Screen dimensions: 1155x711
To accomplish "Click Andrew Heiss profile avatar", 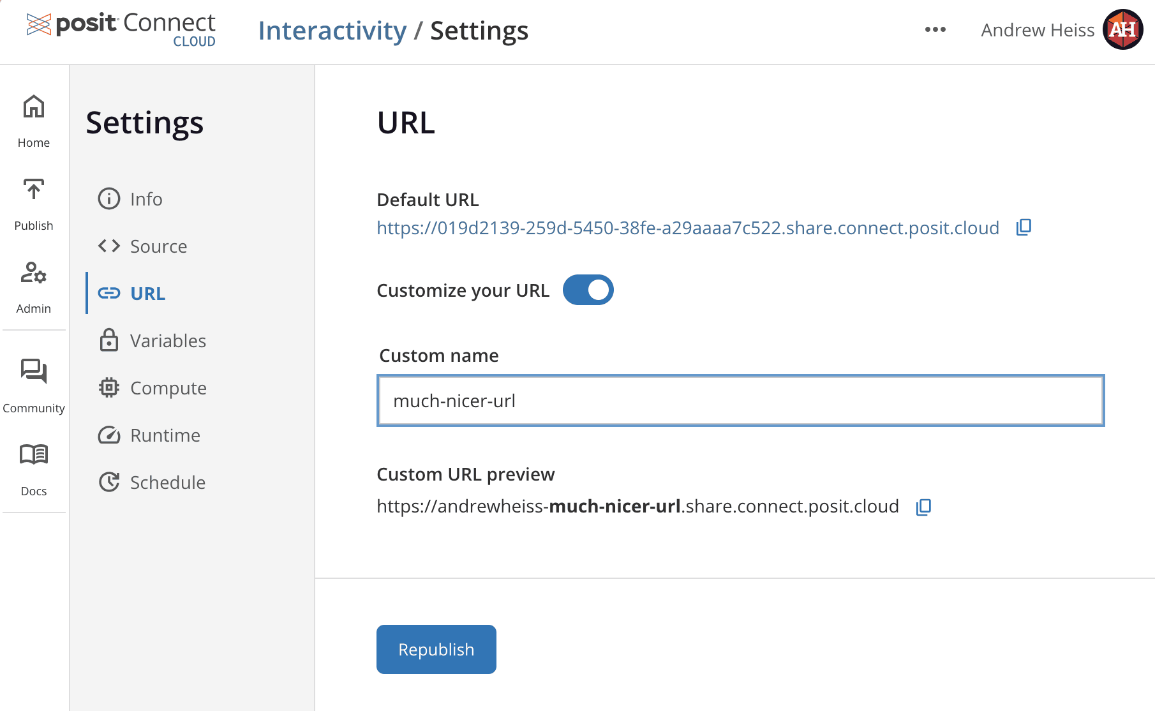I will coord(1122,29).
